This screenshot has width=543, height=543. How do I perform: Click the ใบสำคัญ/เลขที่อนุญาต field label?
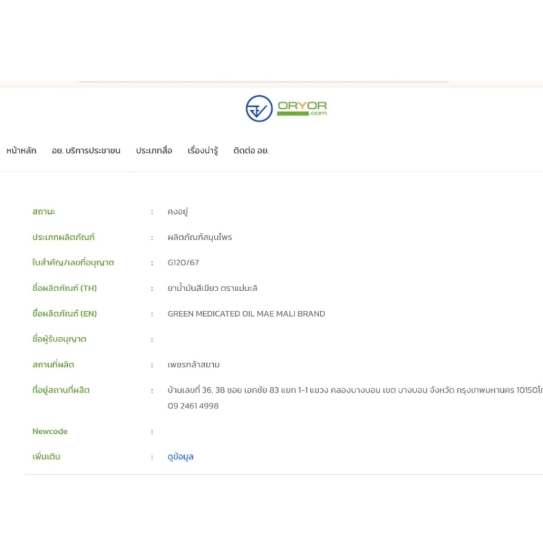[x=73, y=262]
